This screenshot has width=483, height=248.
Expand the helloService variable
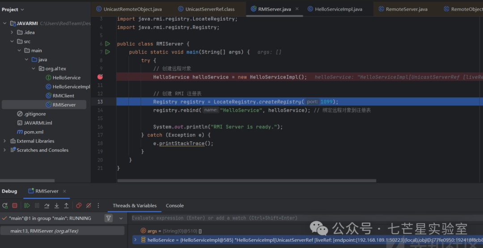pyautogui.click(x=135, y=240)
